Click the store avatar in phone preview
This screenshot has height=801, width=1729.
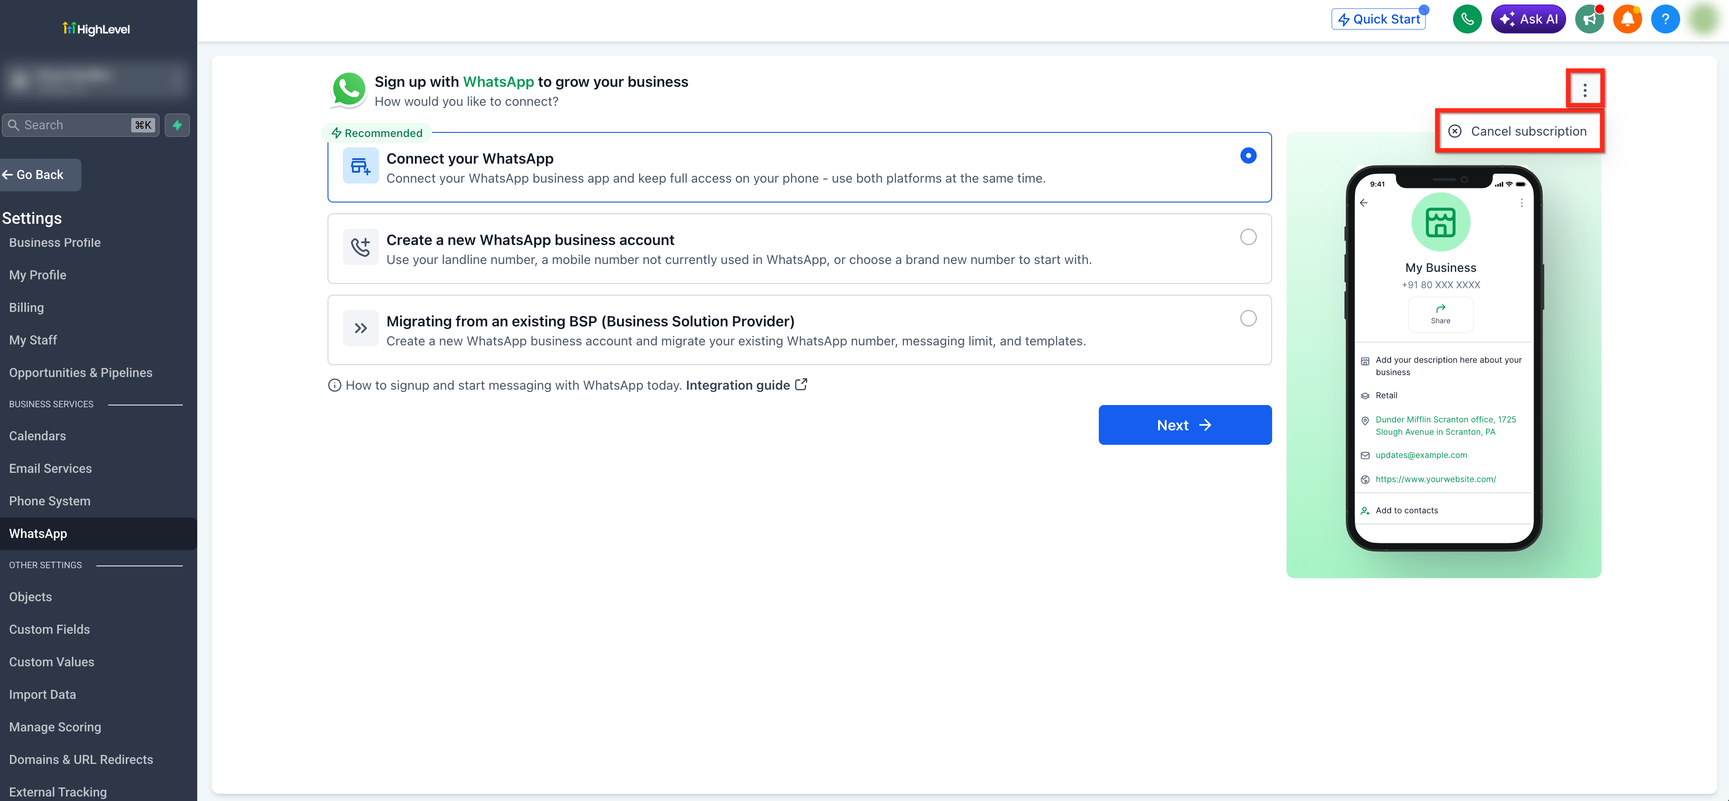click(1440, 222)
